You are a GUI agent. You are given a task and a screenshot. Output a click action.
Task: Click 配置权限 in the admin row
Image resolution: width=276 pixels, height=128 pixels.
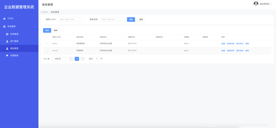[231, 44]
